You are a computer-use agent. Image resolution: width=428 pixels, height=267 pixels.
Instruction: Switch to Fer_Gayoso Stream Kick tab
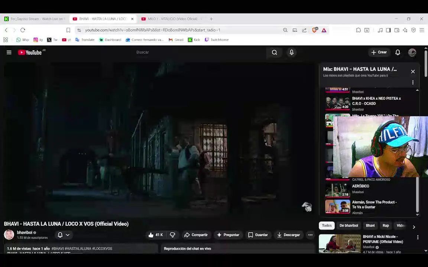coord(35,19)
